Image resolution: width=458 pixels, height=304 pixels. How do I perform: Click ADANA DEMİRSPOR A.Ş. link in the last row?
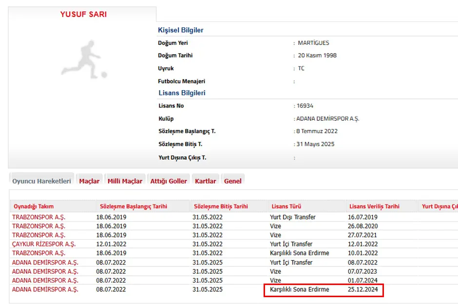click(45, 289)
